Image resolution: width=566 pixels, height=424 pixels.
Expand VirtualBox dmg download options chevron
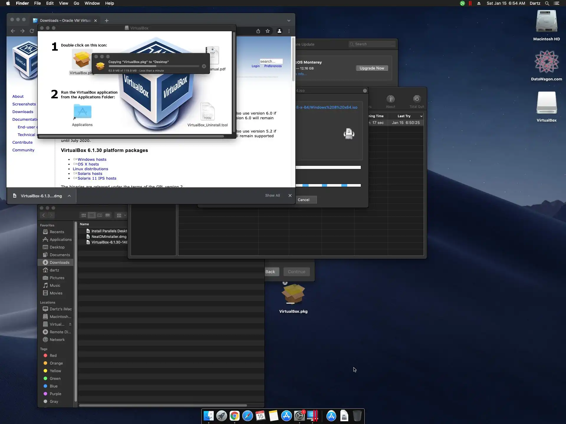pyautogui.click(x=69, y=196)
